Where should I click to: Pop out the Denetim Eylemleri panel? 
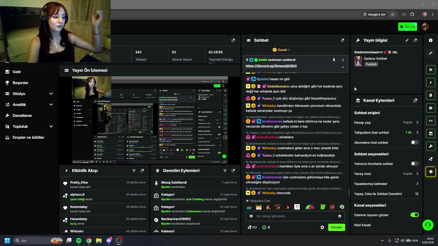[x=233, y=170]
